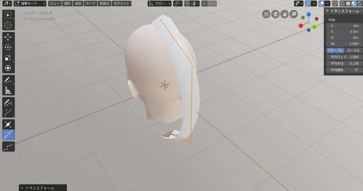Open gizmo options dropdown arrow
The image size is (363, 191).
click(x=315, y=4)
